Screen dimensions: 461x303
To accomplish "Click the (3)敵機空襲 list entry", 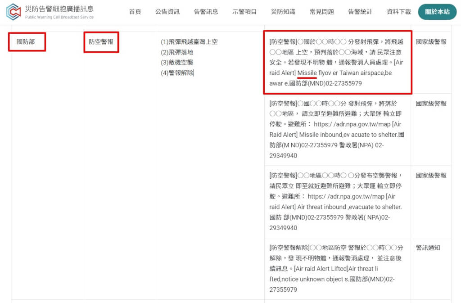I will [176, 62].
